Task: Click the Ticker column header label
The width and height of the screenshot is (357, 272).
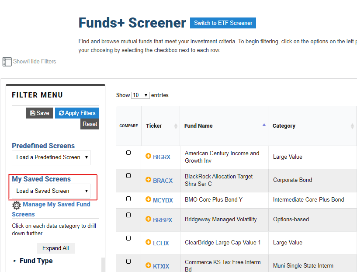Action: coord(154,126)
